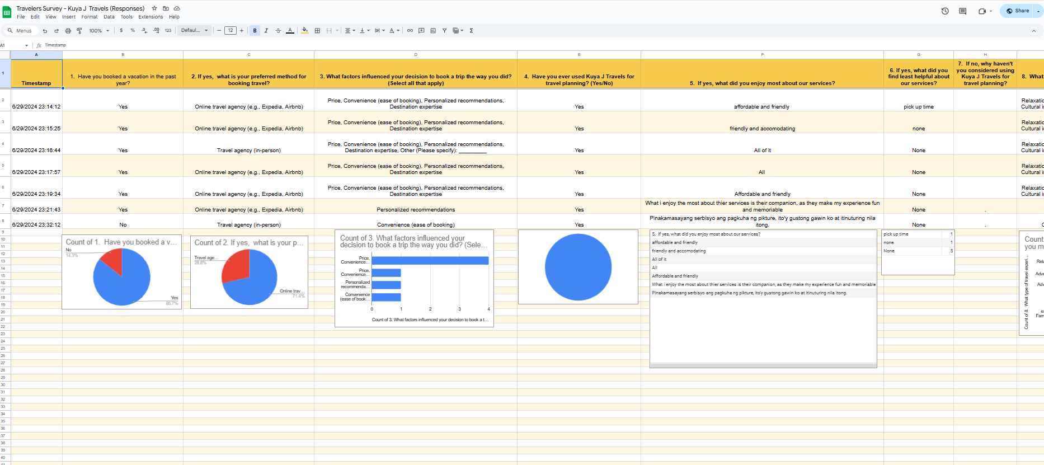Open the name box dropdown for A1

[26, 45]
